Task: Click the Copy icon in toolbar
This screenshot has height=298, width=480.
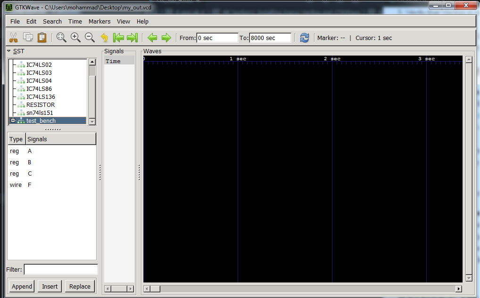Action: 28,38
